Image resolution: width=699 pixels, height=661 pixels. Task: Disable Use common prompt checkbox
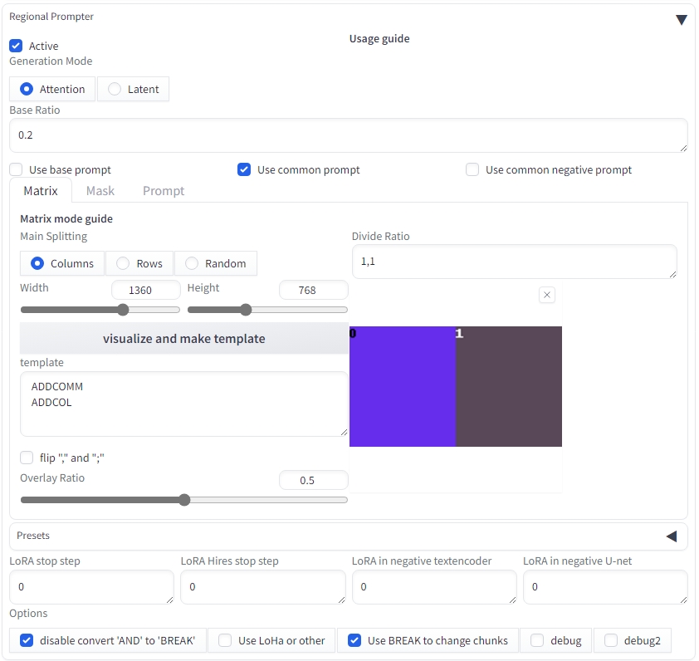[x=244, y=170]
